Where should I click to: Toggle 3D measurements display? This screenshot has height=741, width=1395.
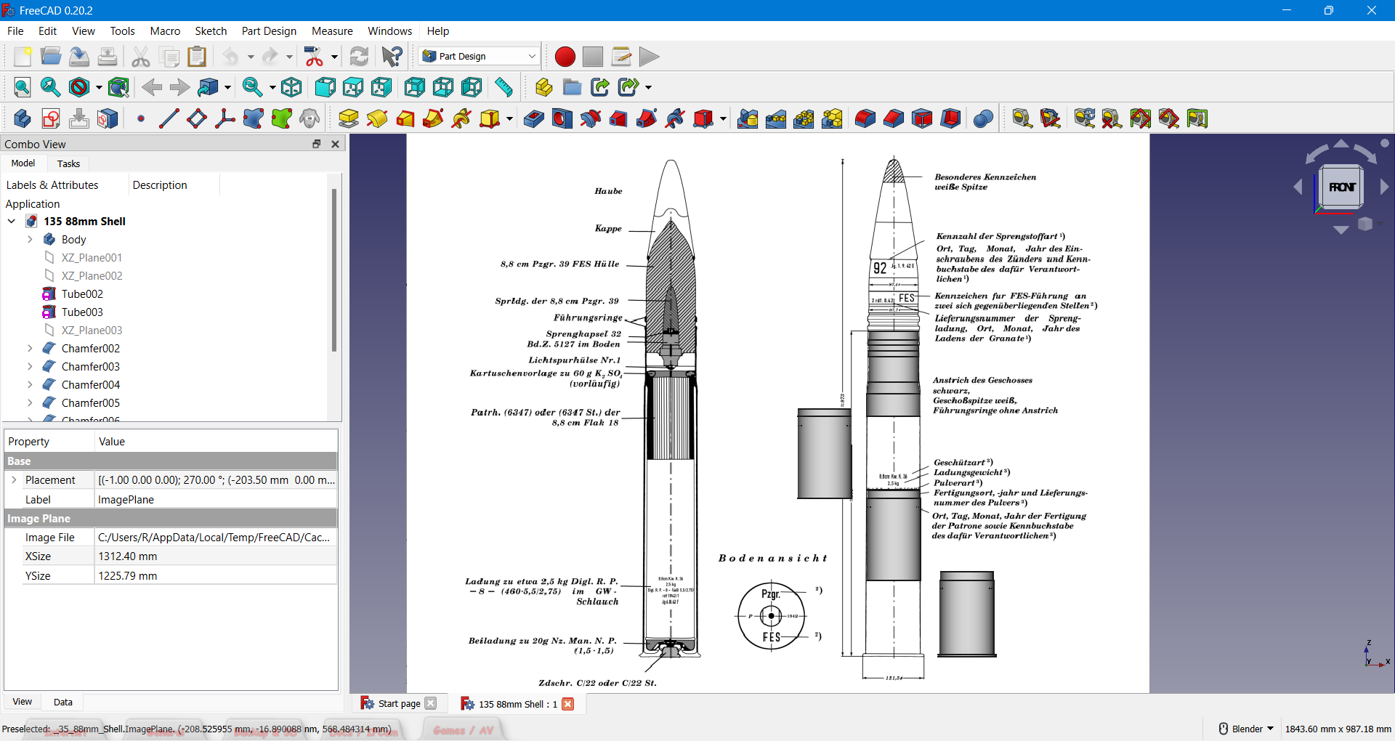pyautogui.click(x=1169, y=118)
